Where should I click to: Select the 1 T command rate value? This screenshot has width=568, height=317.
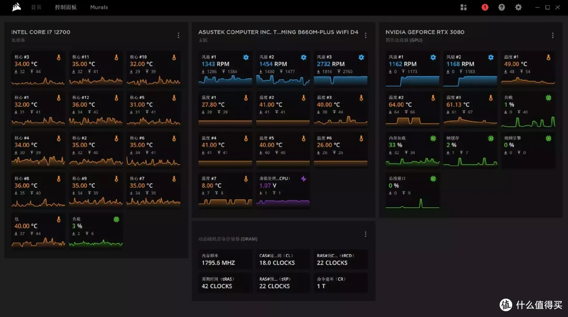click(321, 286)
